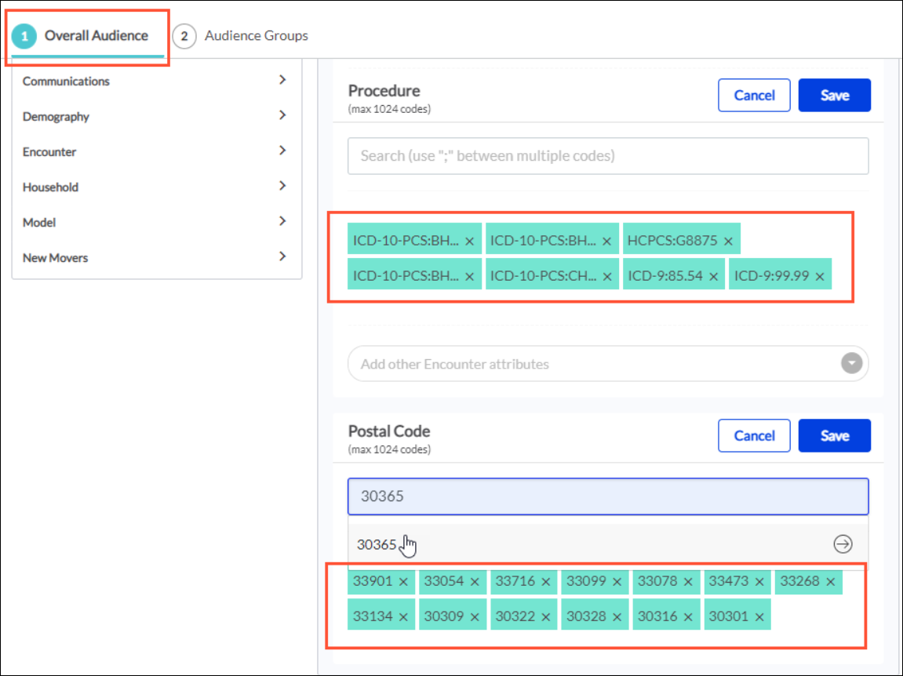Select the Overall Audience tab

pyautogui.click(x=85, y=36)
